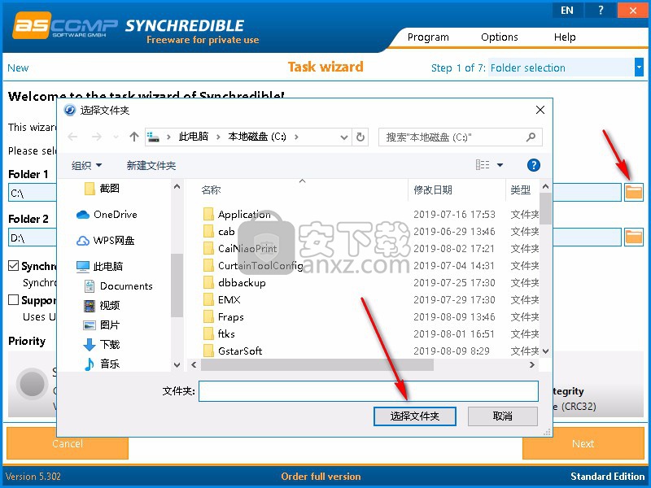Open 组织 menu dropdown
This screenshot has width=651, height=488.
pos(86,166)
